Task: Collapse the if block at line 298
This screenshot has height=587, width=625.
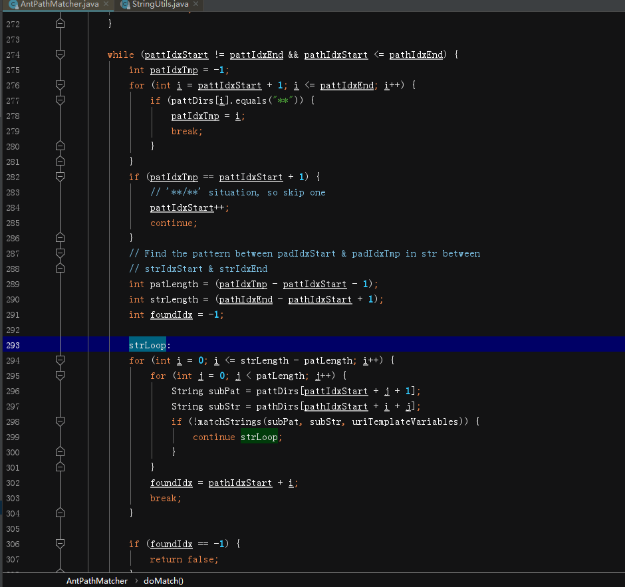Action: pos(61,421)
